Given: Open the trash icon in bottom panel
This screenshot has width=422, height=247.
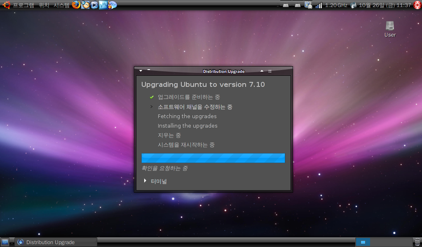Looking at the screenshot, I should click(417, 242).
